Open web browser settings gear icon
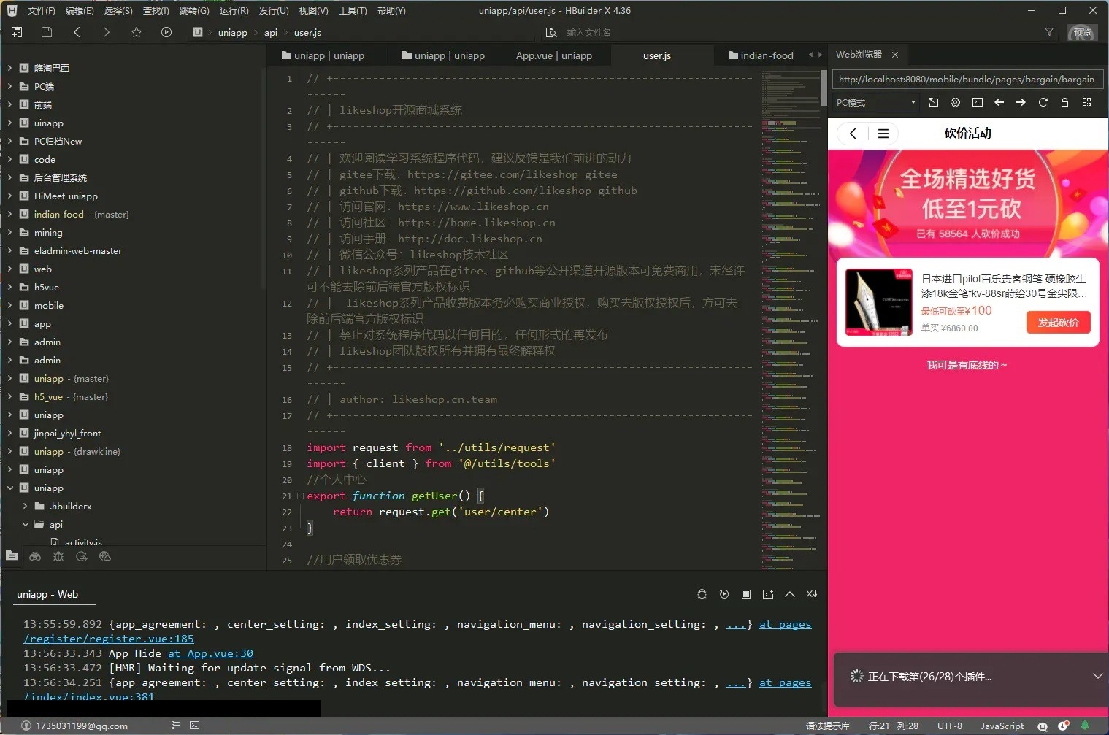1109x735 pixels. pos(955,103)
